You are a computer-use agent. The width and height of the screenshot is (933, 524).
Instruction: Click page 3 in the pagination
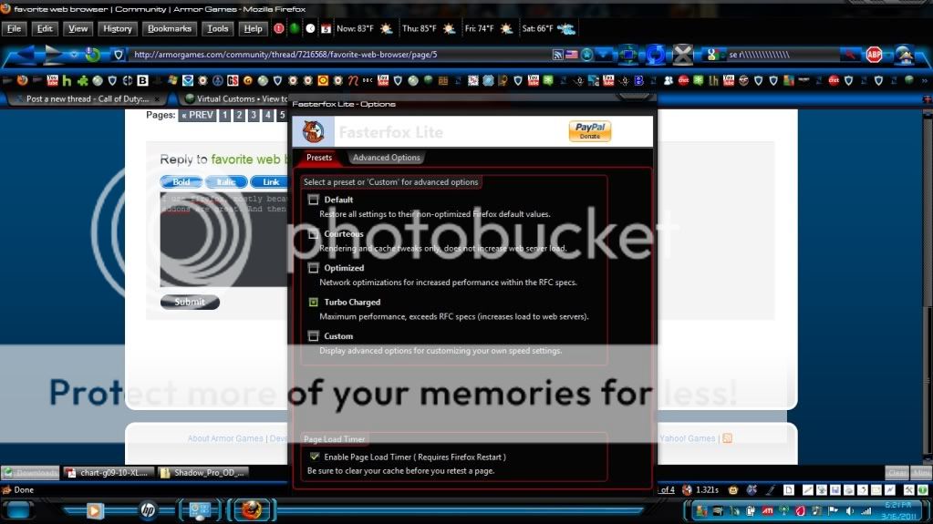click(x=254, y=116)
